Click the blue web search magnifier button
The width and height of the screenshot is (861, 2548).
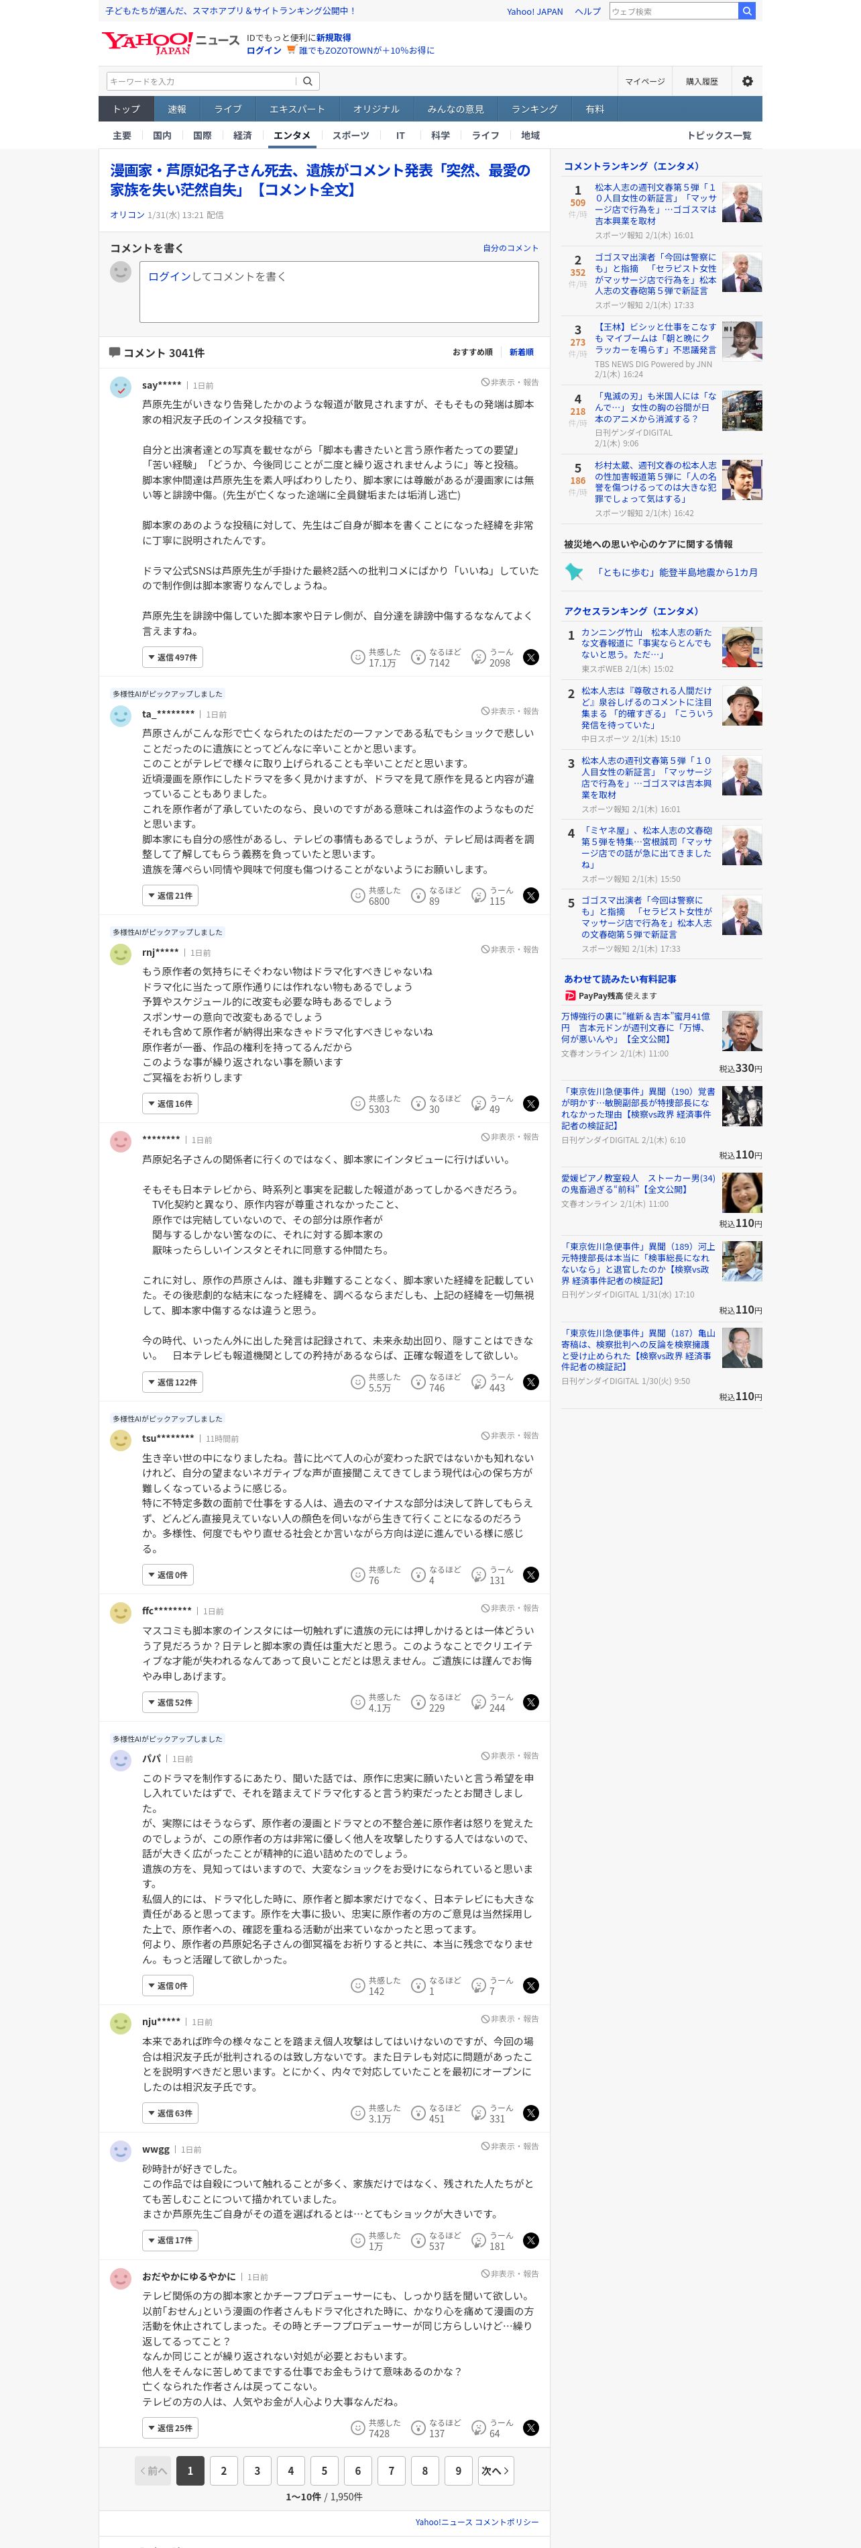point(746,11)
